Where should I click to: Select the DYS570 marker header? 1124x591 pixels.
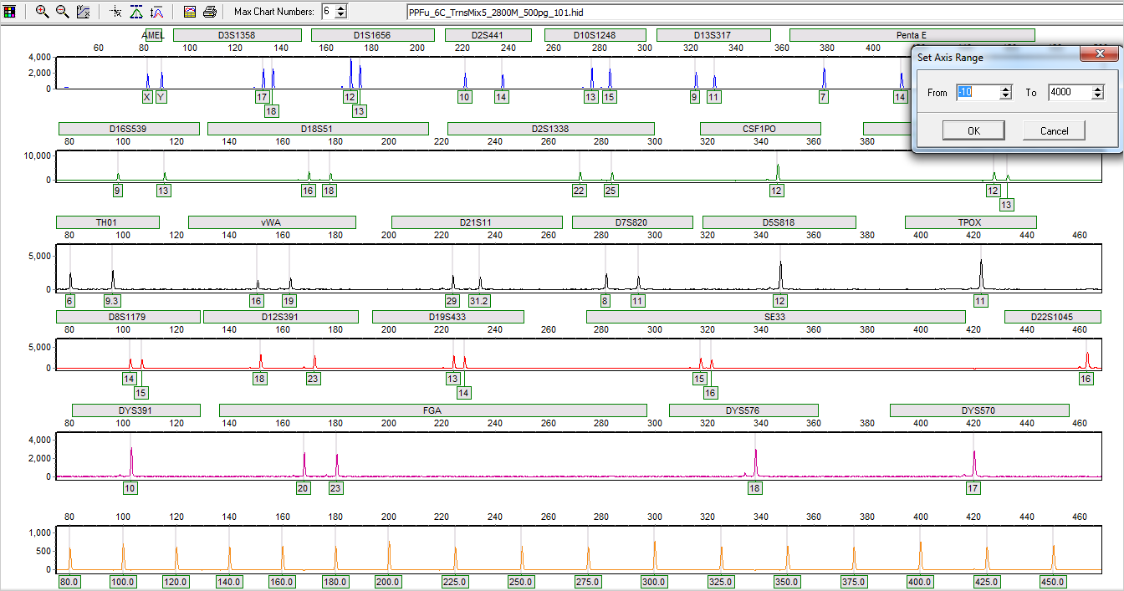[x=978, y=410]
